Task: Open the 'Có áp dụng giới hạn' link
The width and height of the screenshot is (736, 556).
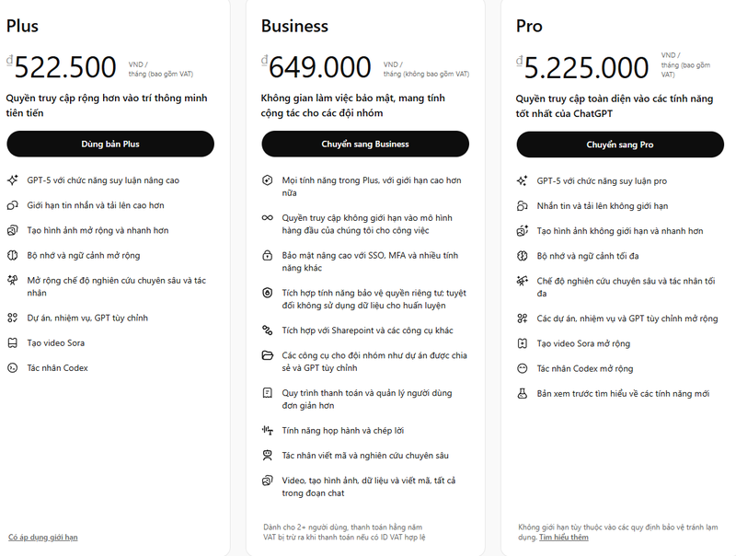Action: click(42, 537)
